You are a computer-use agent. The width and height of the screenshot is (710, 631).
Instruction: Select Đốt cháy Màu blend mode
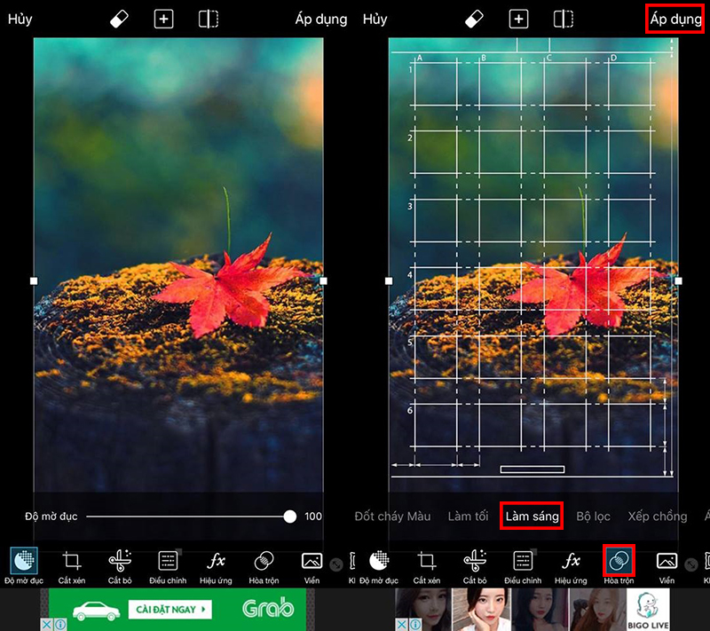click(392, 517)
